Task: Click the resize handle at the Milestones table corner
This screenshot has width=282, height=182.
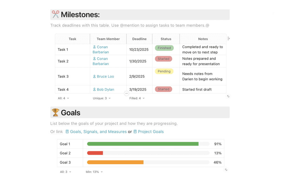Action: coord(228,96)
